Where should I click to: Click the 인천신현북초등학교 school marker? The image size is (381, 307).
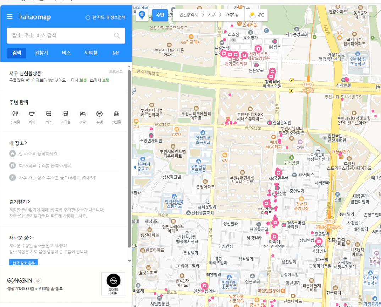click(174, 196)
